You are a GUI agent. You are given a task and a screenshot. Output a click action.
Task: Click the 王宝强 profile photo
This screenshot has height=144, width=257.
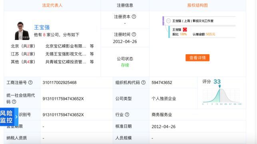pyautogui.click(x=22, y=31)
